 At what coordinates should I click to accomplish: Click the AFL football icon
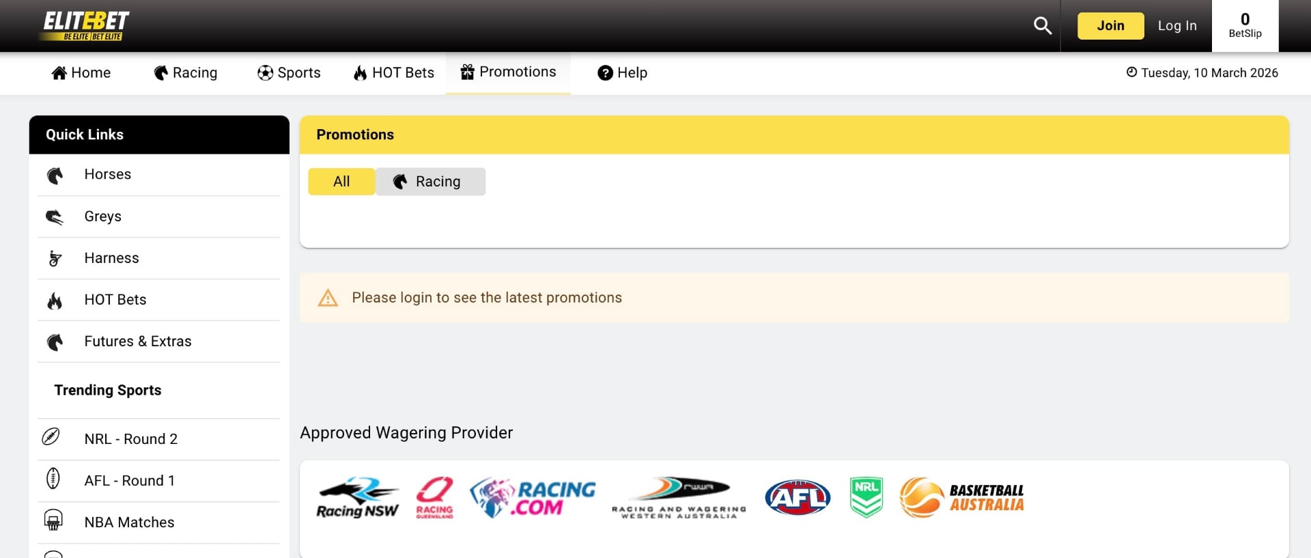click(53, 478)
